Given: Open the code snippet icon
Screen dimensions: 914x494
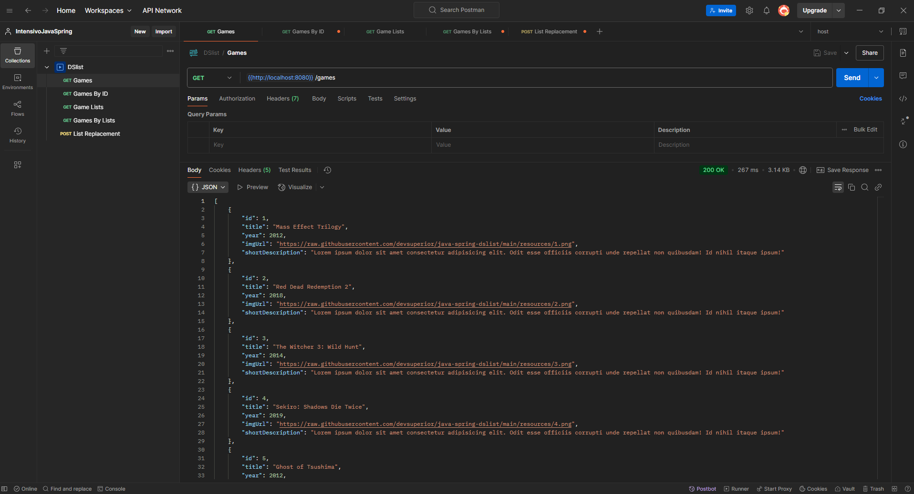Looking at the screenshot, I should click(903, 99).
